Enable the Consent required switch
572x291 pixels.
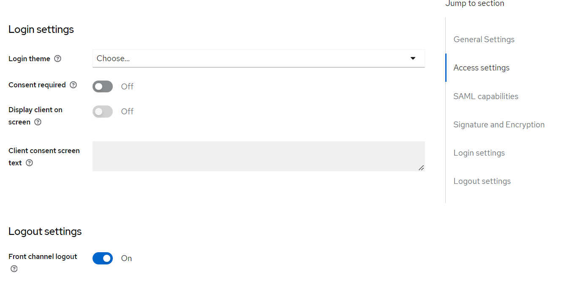tap(103, 86)
